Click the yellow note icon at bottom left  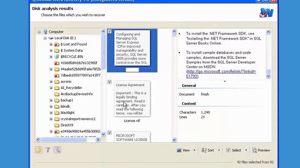38,150
